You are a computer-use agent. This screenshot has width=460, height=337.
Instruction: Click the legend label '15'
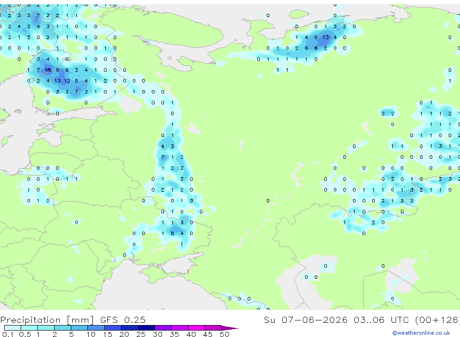[108, 334]
